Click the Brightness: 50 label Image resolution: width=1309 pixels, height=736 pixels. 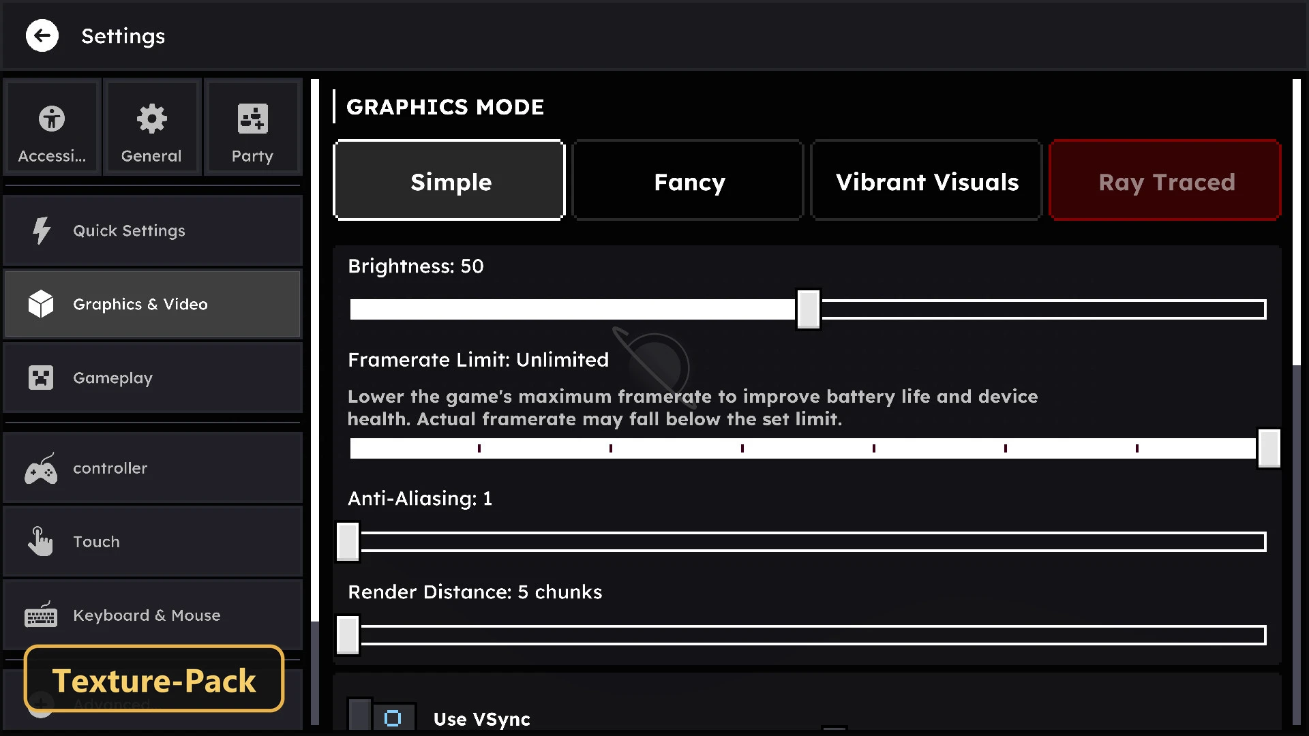(x=416, y=266)
